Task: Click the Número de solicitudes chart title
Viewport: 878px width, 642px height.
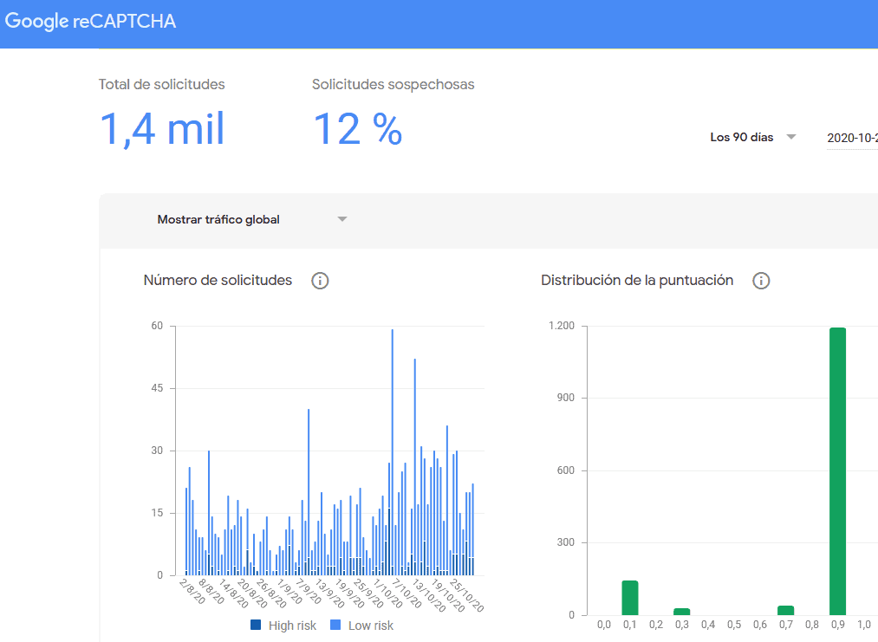Action: [x=218, y=281]
